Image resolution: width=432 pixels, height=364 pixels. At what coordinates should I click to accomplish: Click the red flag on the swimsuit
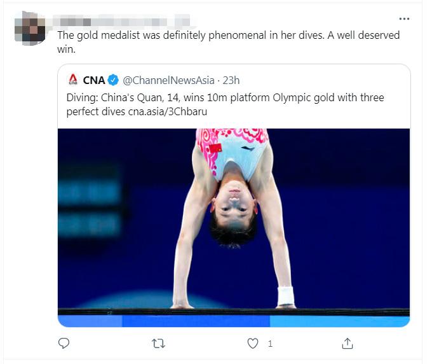(x=215, y=148)
